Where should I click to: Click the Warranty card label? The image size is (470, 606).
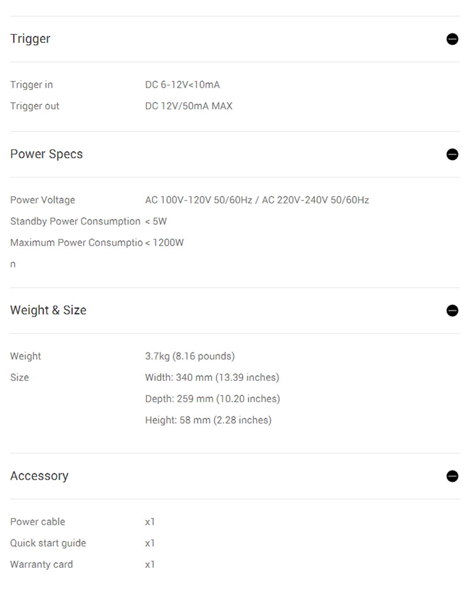click(42, 564)
